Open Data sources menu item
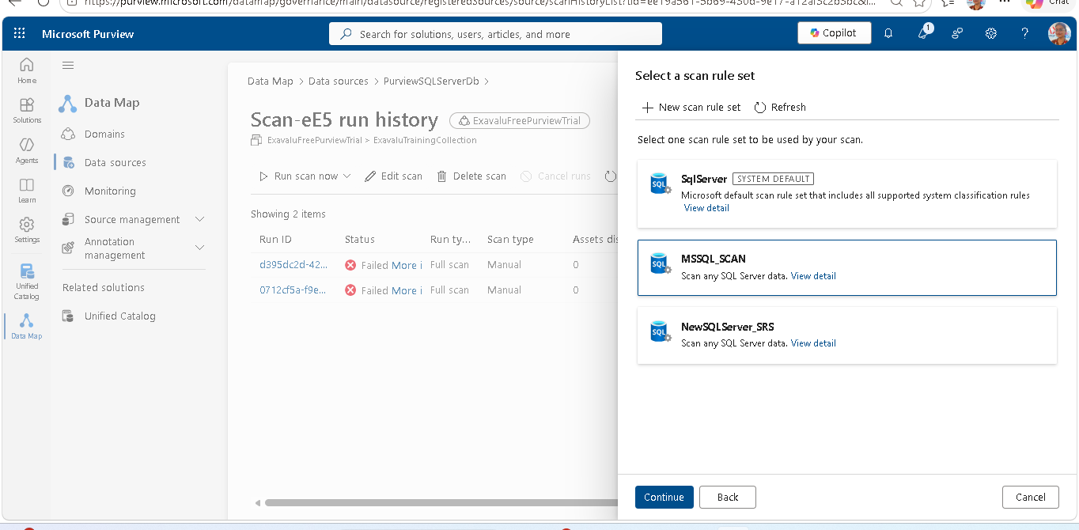The width and height of the screenshot is (1079, 530). click(115, 162)
